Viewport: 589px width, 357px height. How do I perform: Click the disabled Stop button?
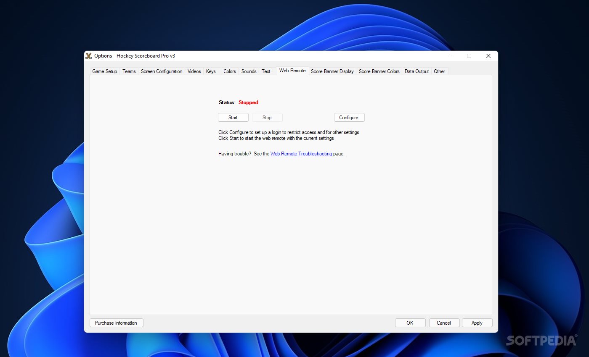(267, 118)
